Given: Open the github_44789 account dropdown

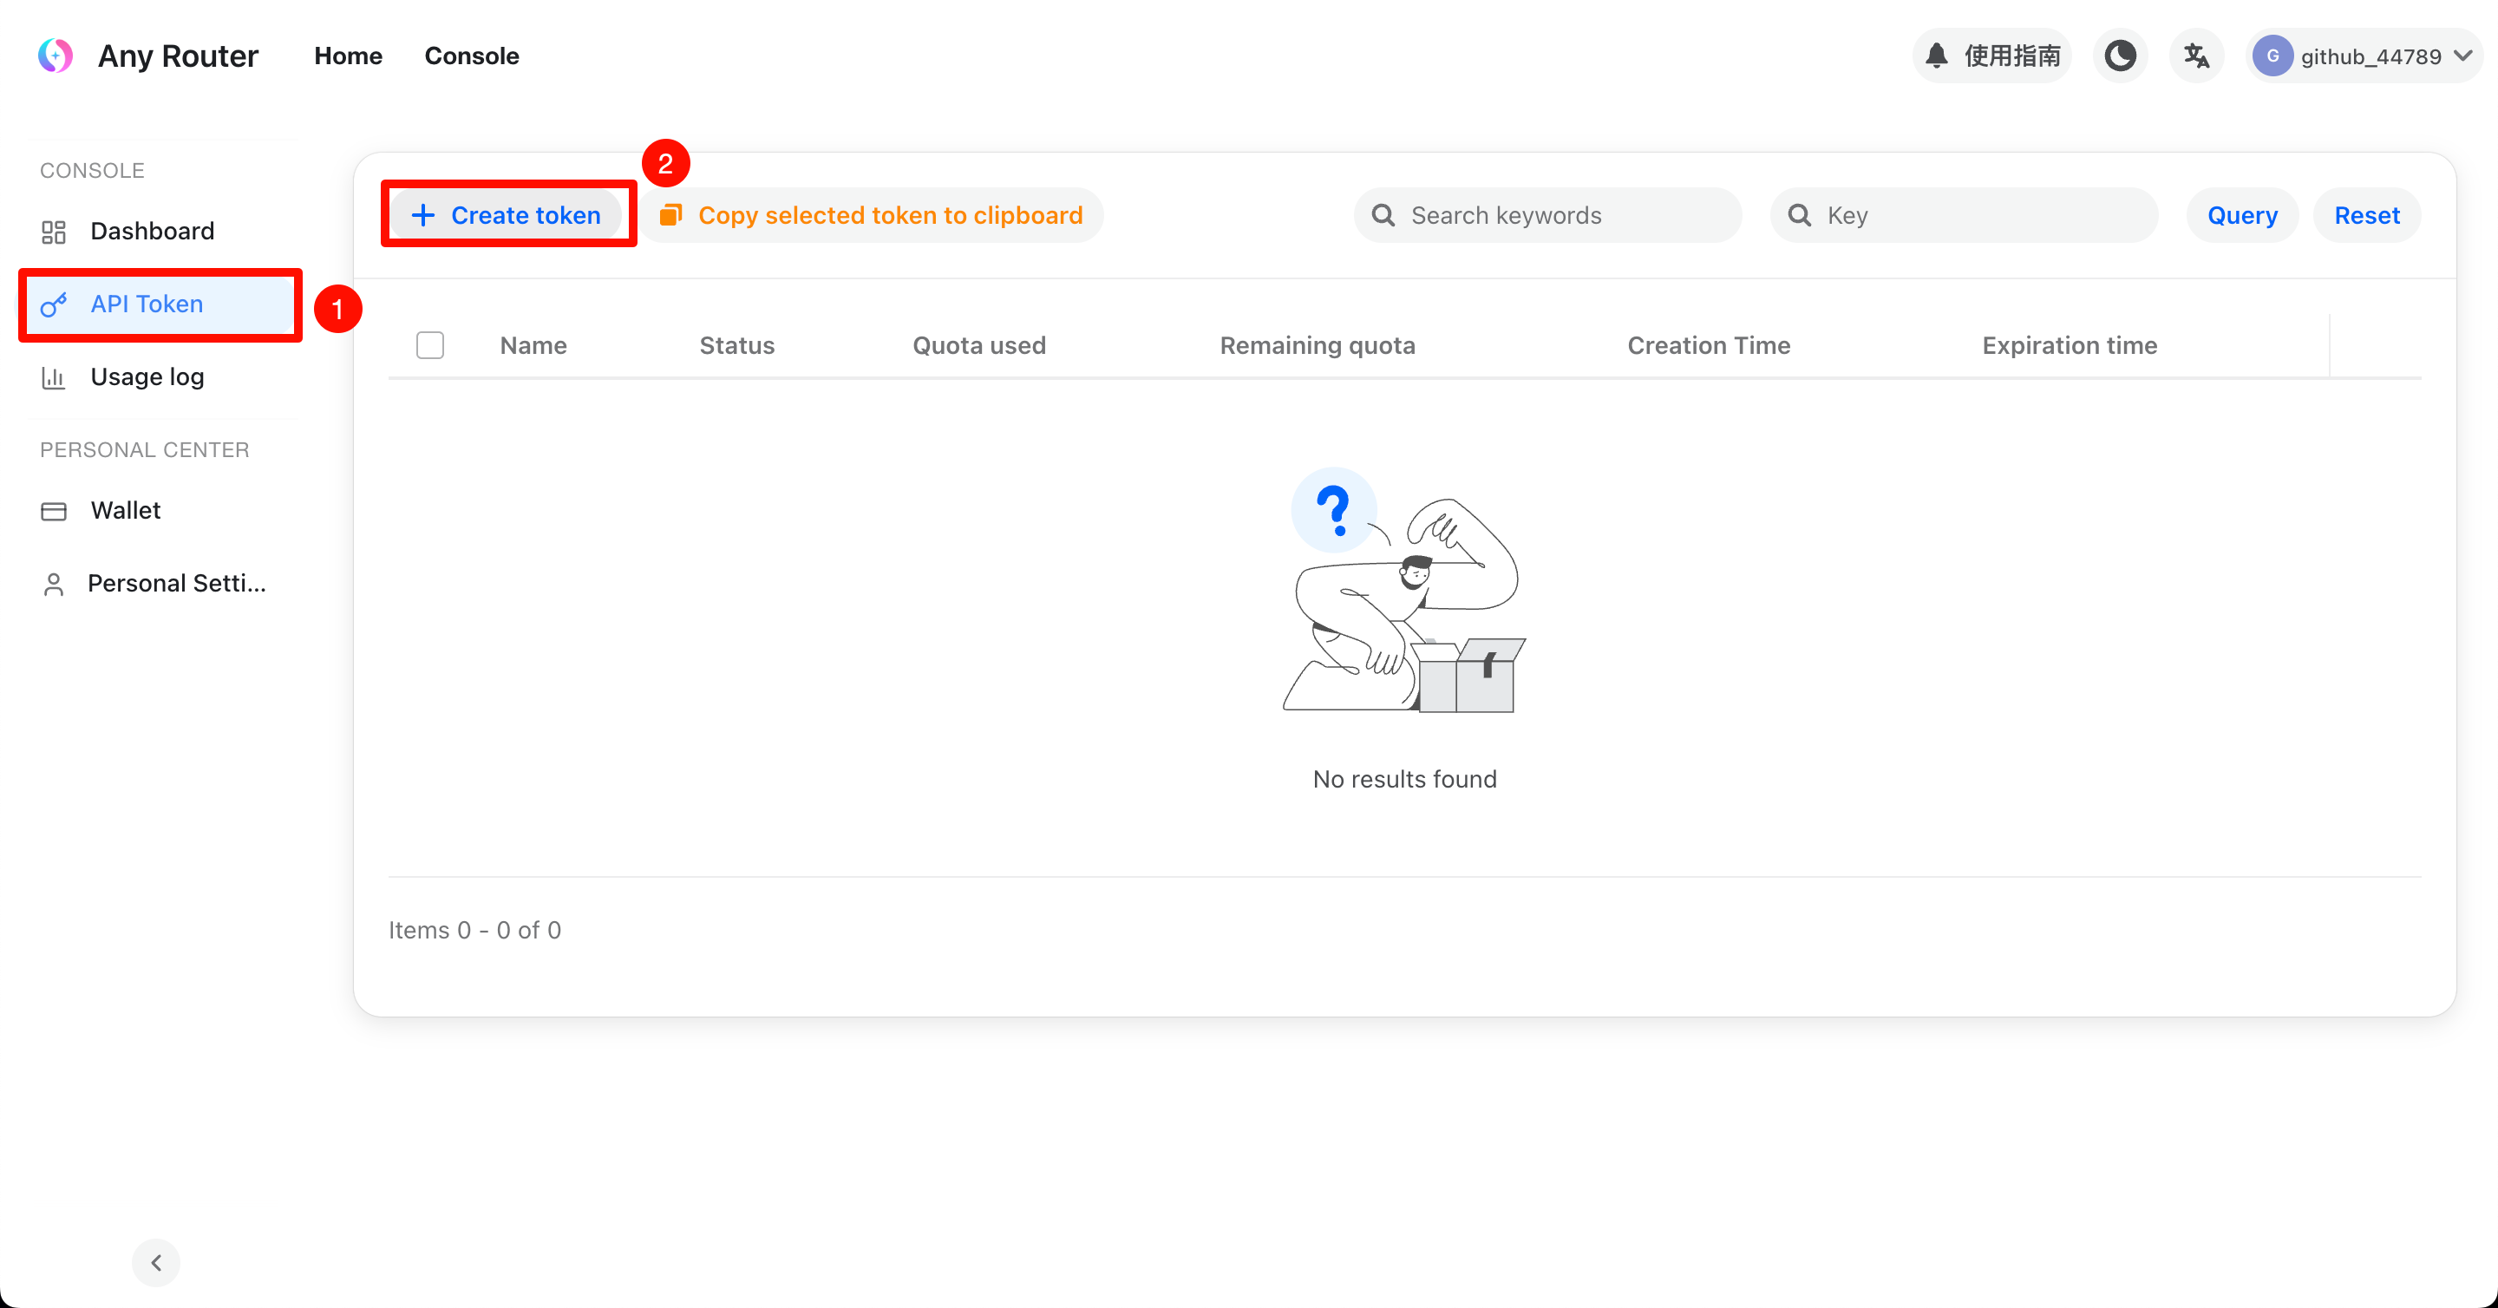Looking at the screenshot, I should [2364, 56].
